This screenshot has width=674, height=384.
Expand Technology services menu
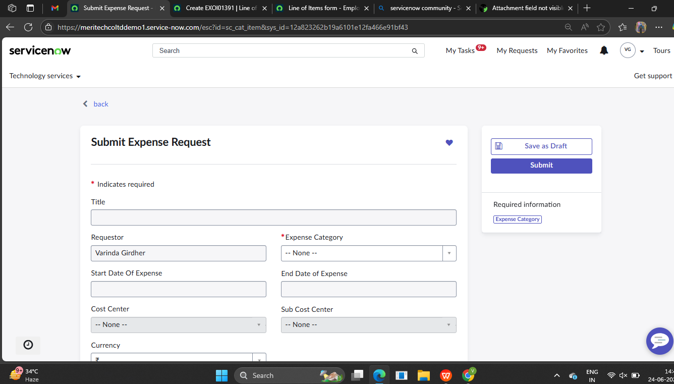click(x=45, y=76)
